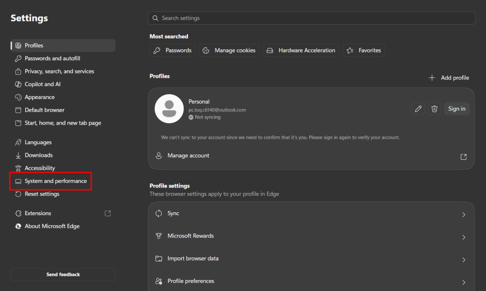
Task: Select Reset settings in sidebar
Action: coord(63,194)
